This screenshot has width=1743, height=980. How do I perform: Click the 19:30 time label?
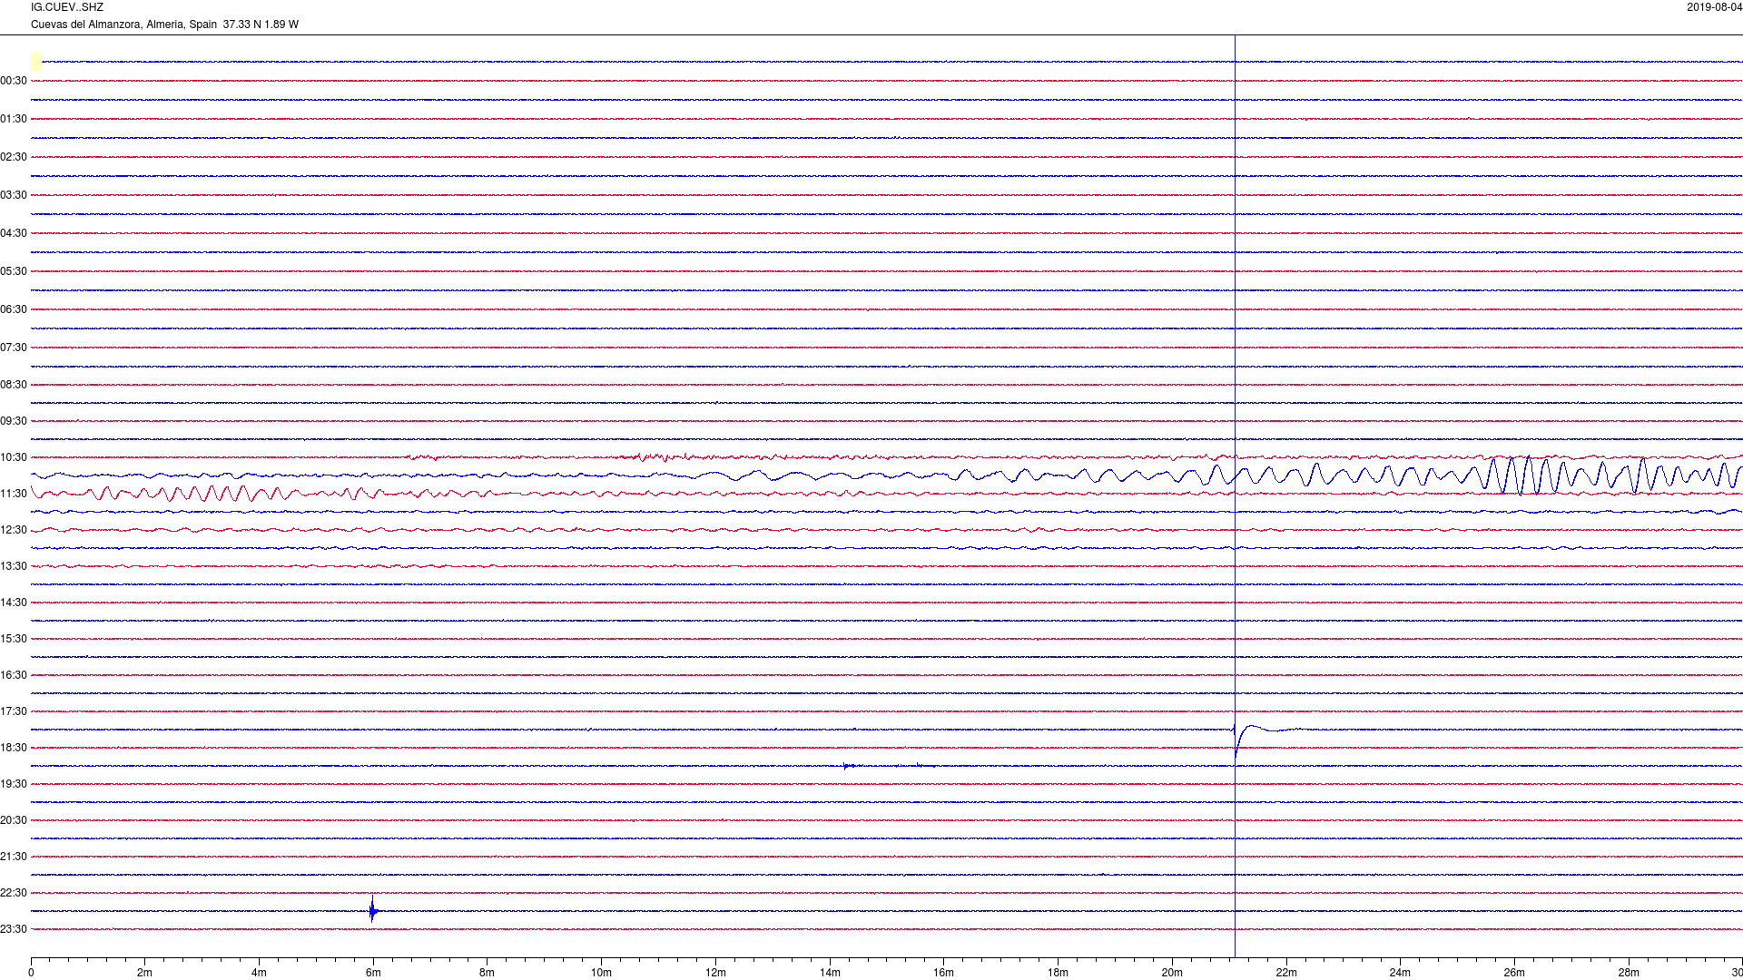click(x=14, y=784)
